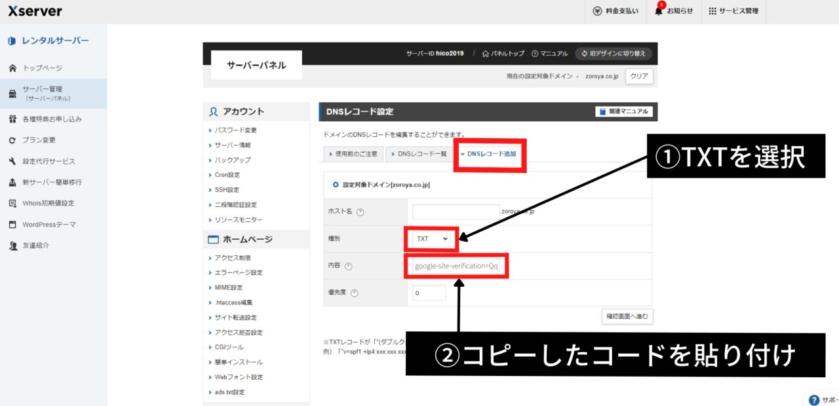Click the notification bell icon
The width and height of the screenshot is (839, 406).
pyautogui.click(x=659, y=11)
